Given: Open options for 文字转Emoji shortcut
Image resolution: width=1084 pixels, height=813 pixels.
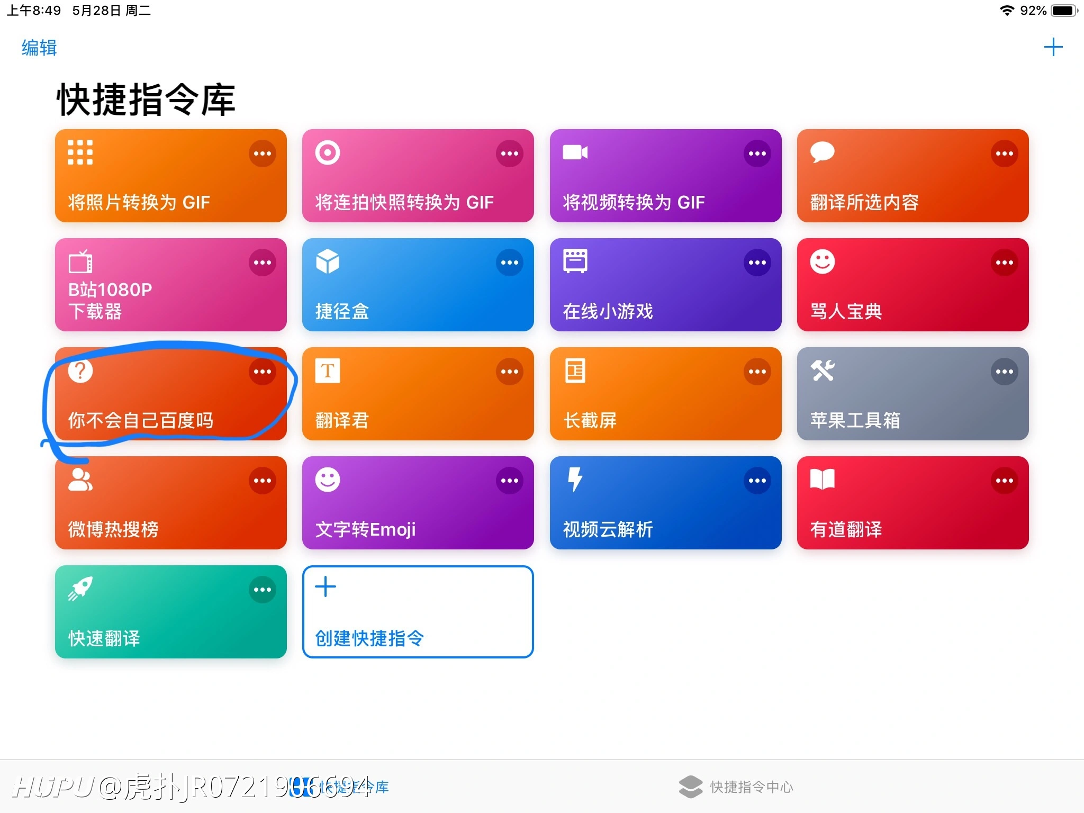Looking at the screenshot, I should point(510,481).
